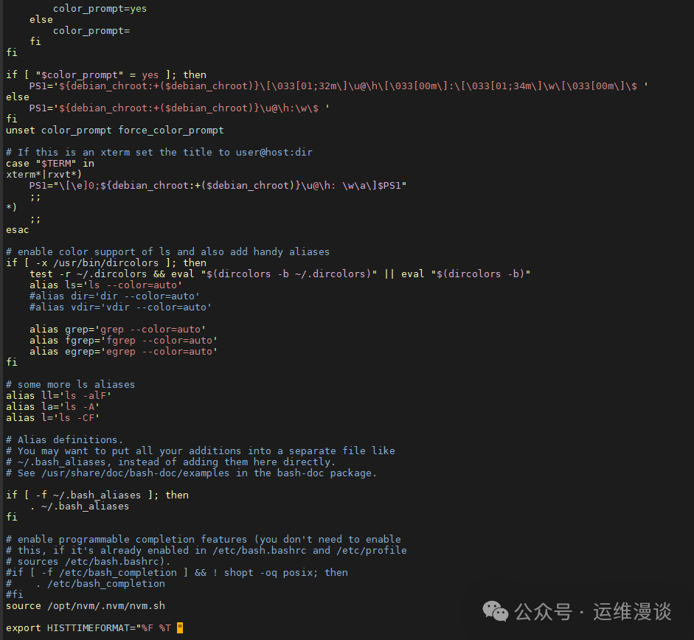The height and width of the screenshot is (640, 694).
Task: Place cursor on the 'source /opt/nvm/.nvm/nvm.sh' line
Action: [85, 605]
